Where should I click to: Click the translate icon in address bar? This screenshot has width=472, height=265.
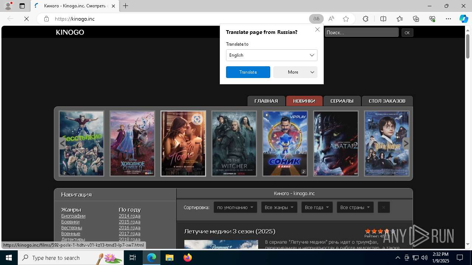tap(316, 19)
